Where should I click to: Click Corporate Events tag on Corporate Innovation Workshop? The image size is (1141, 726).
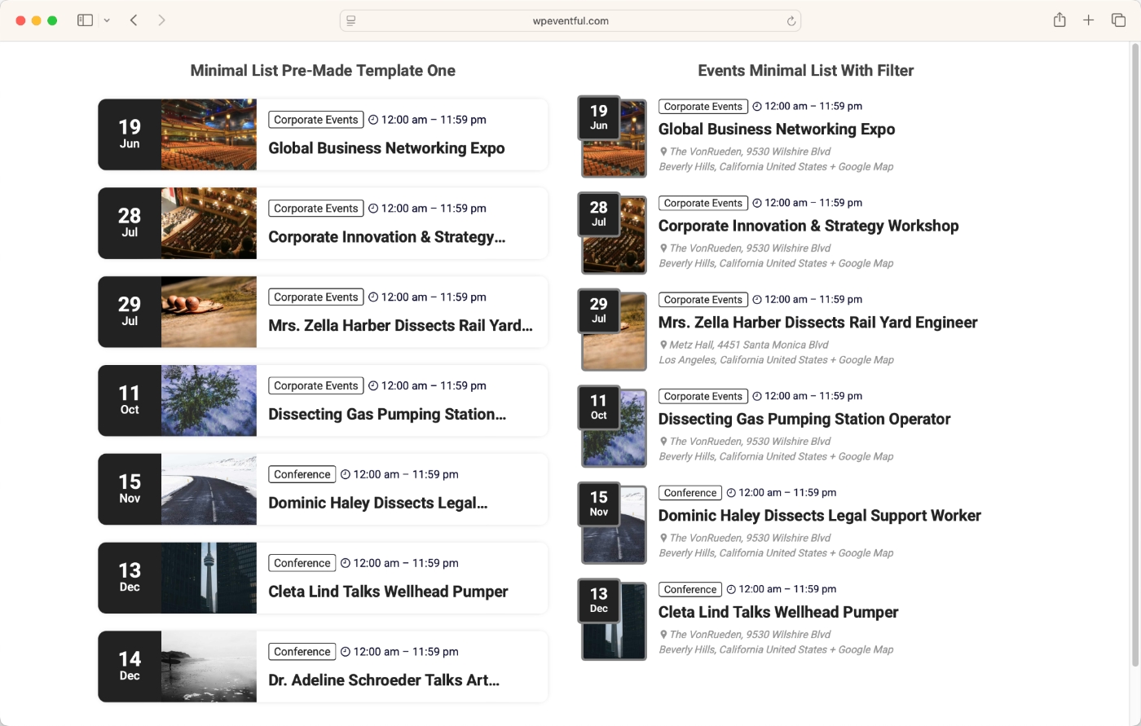pos(703,204)
